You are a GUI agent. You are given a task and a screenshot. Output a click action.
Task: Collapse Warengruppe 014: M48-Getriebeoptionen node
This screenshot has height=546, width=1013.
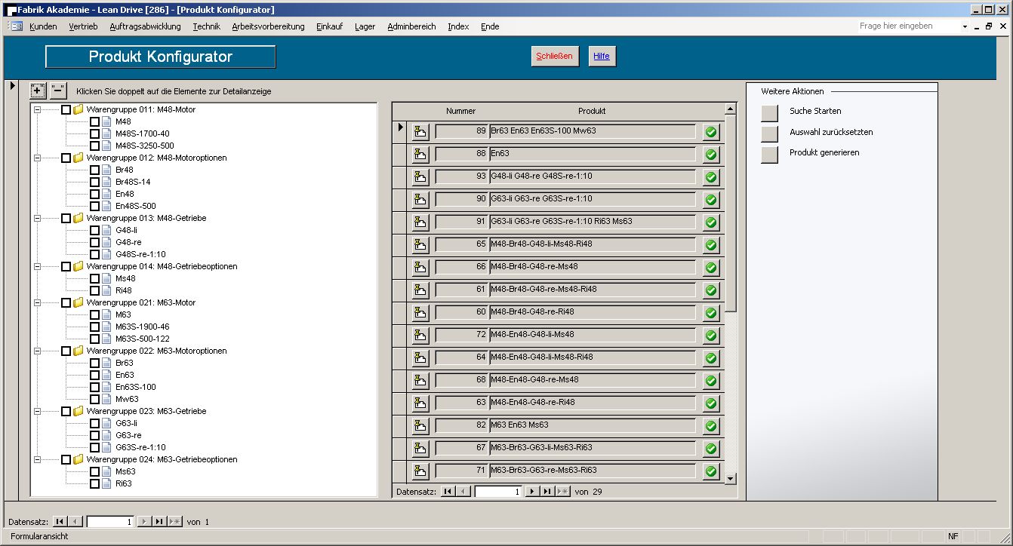[37, 266]
